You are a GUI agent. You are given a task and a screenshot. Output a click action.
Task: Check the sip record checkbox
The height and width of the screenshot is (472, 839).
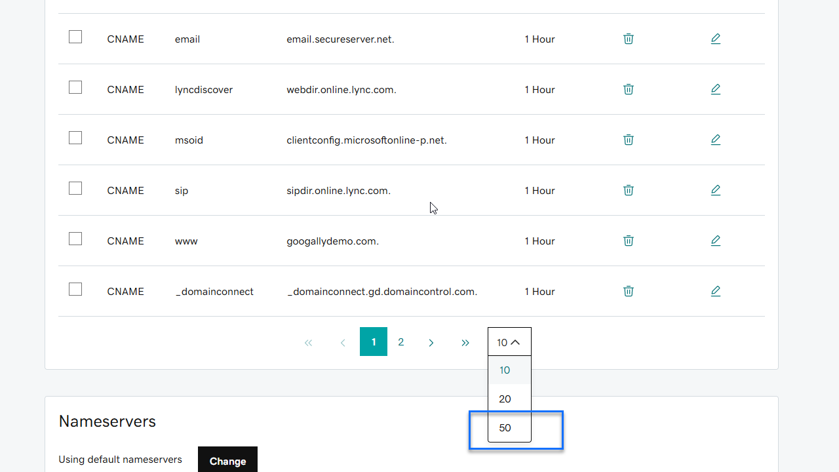(75, 188)
